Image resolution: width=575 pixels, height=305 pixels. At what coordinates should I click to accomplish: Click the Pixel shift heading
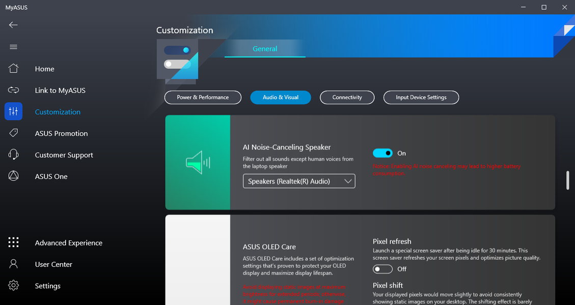coord(388,285)
